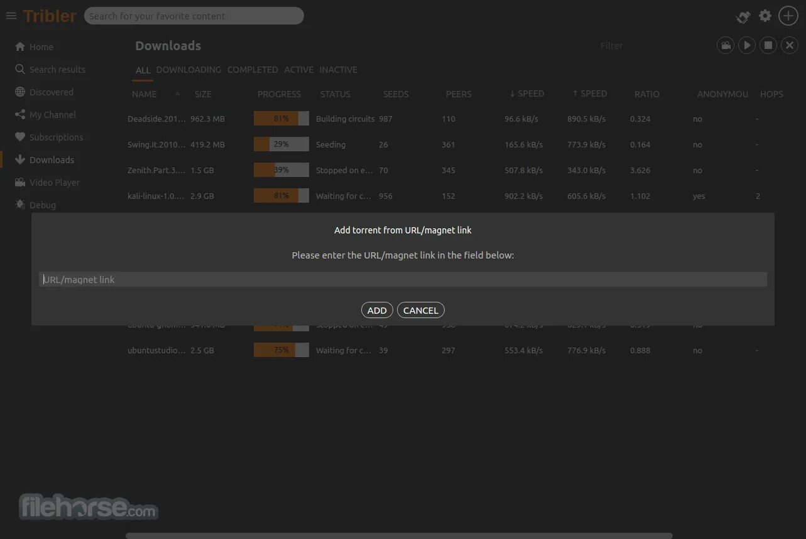This screenshot has height=539, width=806.
Task: Open Search results in the sidebar
Action: 57,70
